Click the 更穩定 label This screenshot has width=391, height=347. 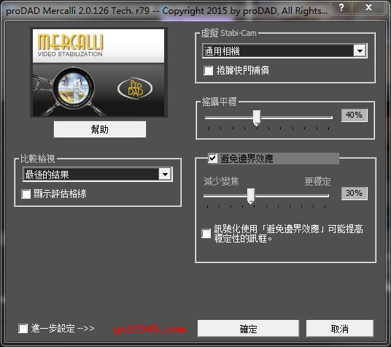(x=318, y=181)
